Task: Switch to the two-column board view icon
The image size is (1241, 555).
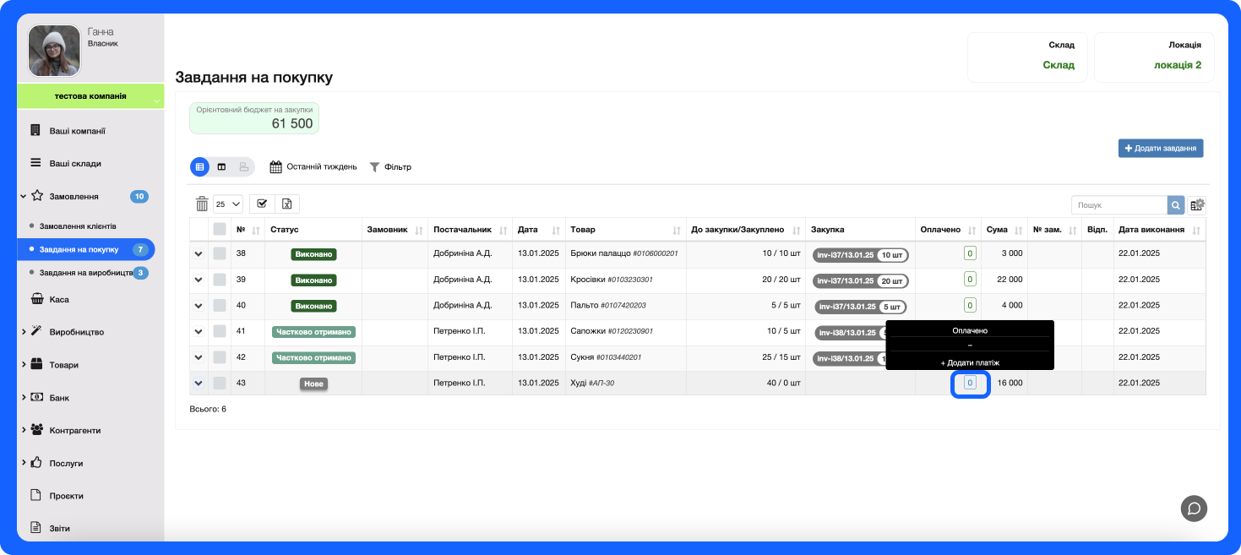Action: tap(221, 167)
